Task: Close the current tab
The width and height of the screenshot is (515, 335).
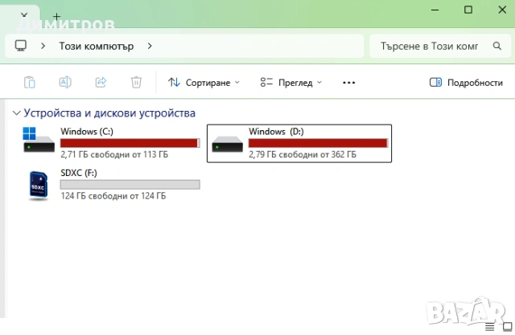Action: pos(24,15)
